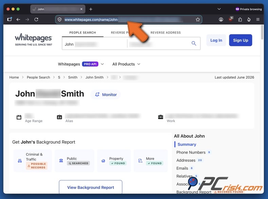Click the calendar Age Range icon
Image resolution: width=268 pixels, height=199 pixels.
(x=19, y=117)
